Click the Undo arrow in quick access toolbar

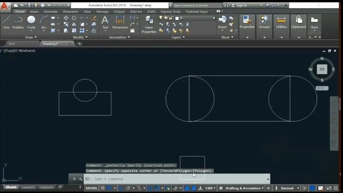pyautogui.click(x=49, y=5)
